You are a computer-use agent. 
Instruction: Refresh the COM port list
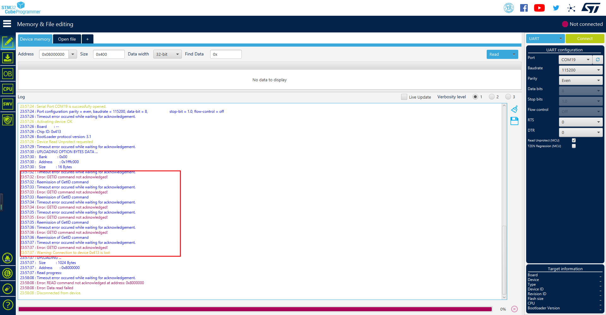pyautogui.click(x=598, y=60)
